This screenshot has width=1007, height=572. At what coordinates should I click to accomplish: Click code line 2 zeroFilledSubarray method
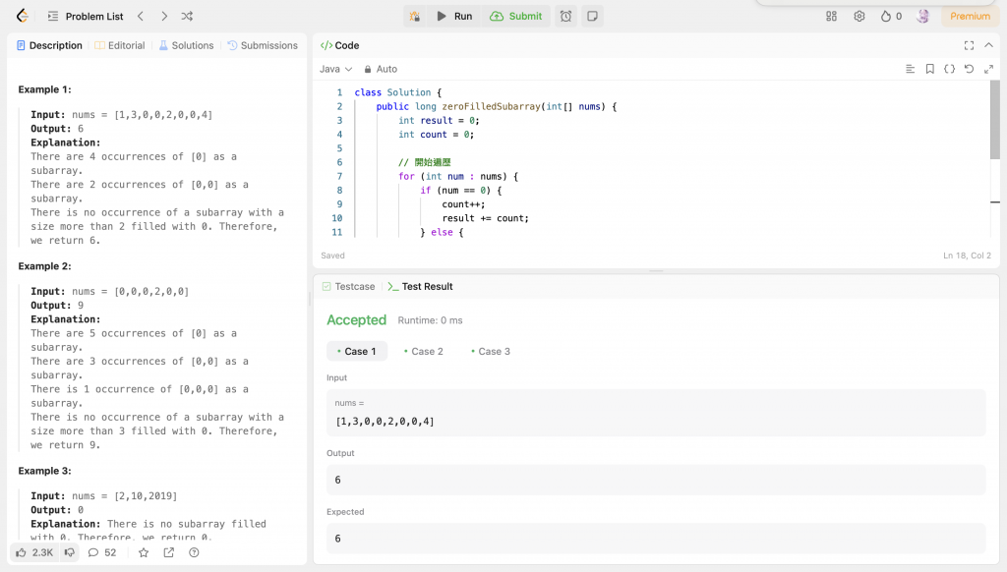(492, 106)
